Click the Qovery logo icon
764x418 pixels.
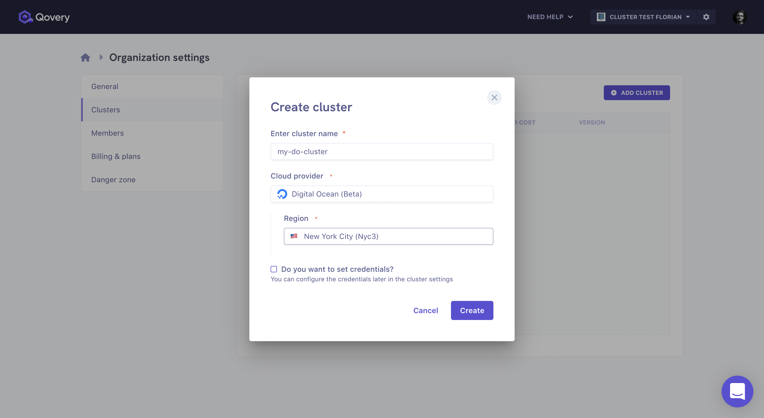(x=25, y=17)
